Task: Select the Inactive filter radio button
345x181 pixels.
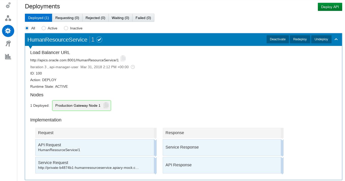Action: [x=66, y=28]
